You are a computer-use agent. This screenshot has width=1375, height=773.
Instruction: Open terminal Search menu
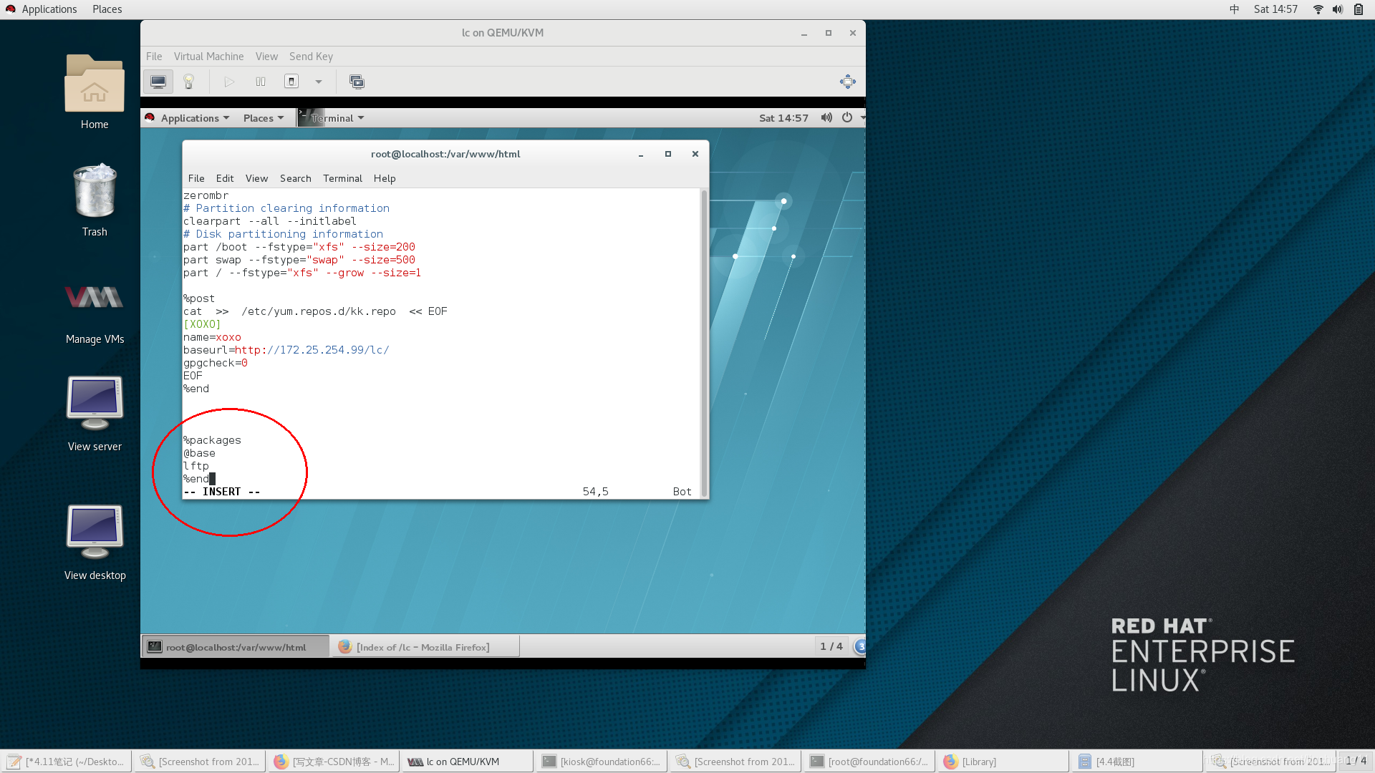(295, 178)
